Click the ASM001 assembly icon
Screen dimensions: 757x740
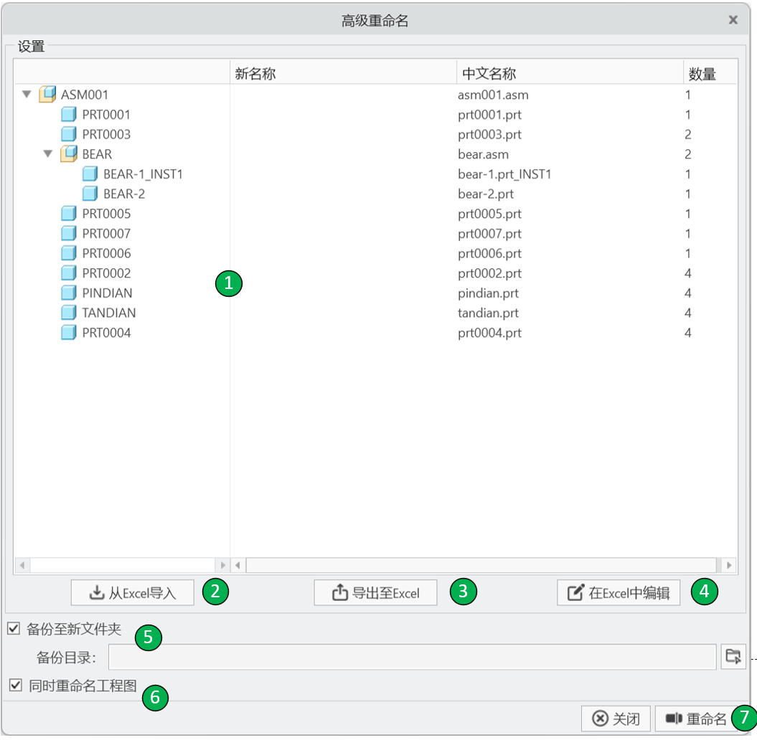coord(47,95)
